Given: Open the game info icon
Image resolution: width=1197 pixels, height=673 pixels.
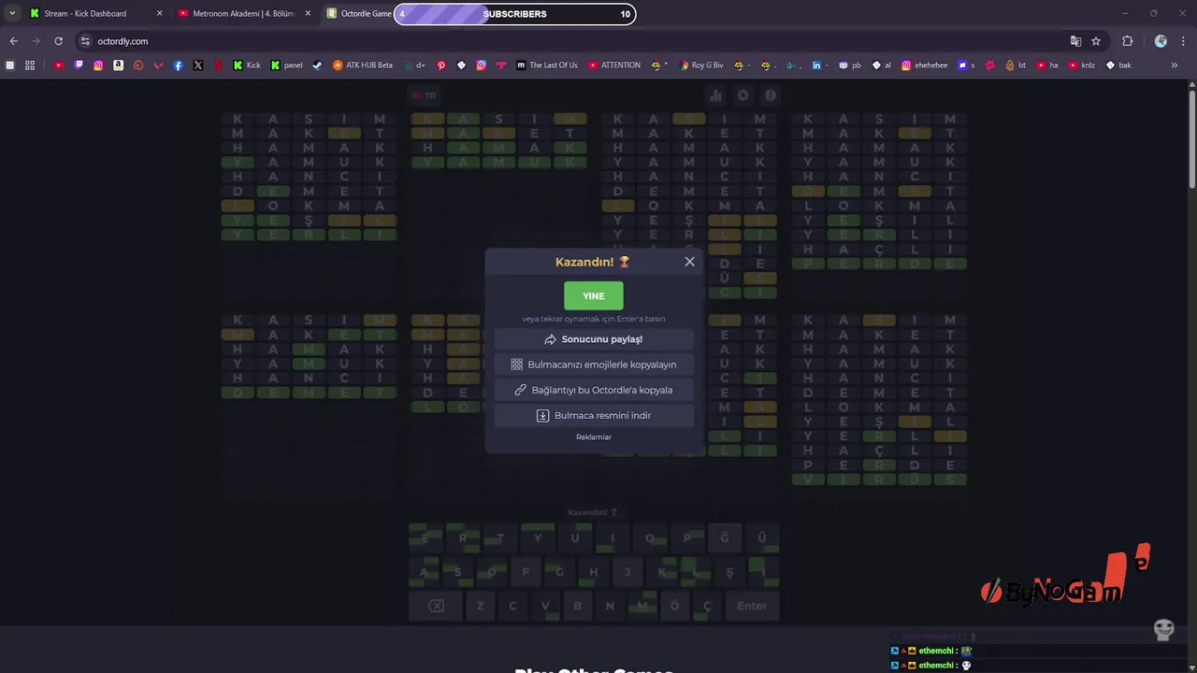Looking at the screenshot, I should [x=771, y=95].
